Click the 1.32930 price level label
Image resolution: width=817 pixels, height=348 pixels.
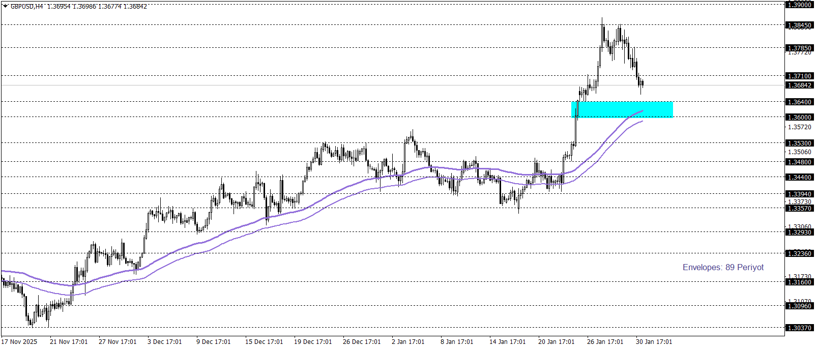(x=799, y=232)
